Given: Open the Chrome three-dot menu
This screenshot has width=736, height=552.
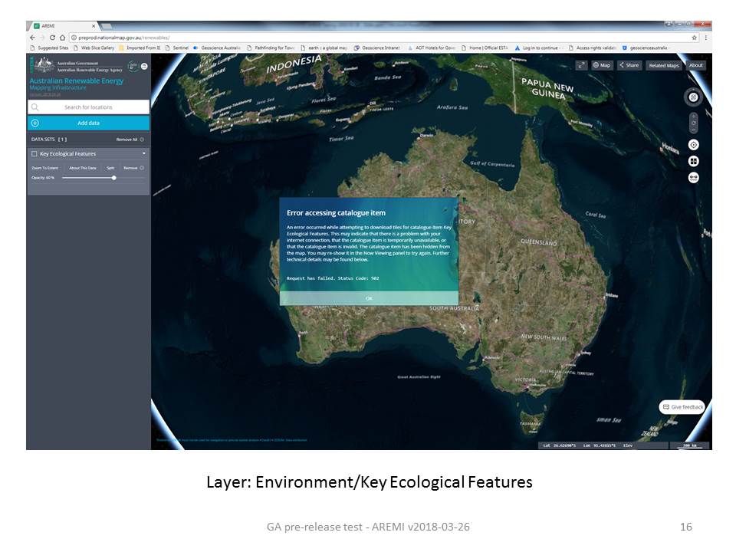Looking at the screenshot, I should [x=705, y=38].
